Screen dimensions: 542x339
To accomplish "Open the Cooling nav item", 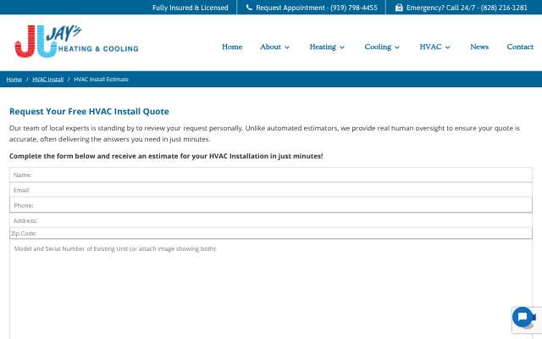I will (378, 47).
